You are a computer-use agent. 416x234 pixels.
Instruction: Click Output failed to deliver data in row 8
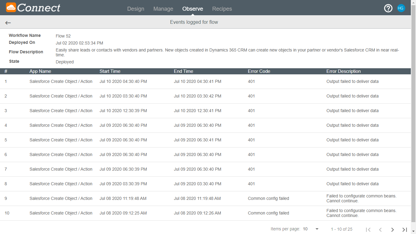(x=352, y=184)
